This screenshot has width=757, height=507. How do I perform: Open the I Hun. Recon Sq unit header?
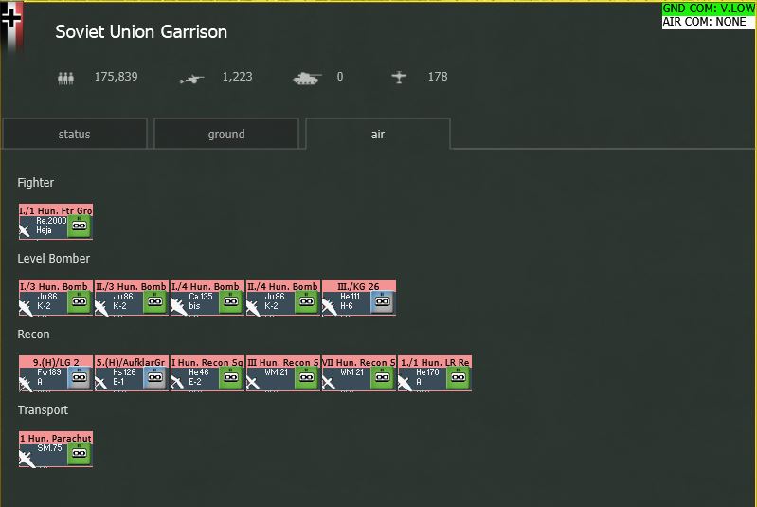tap(207, 362)
